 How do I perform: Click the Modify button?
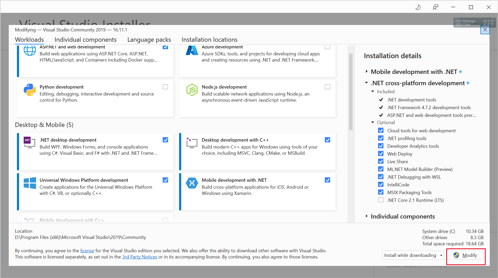click(x=466, y=255)
